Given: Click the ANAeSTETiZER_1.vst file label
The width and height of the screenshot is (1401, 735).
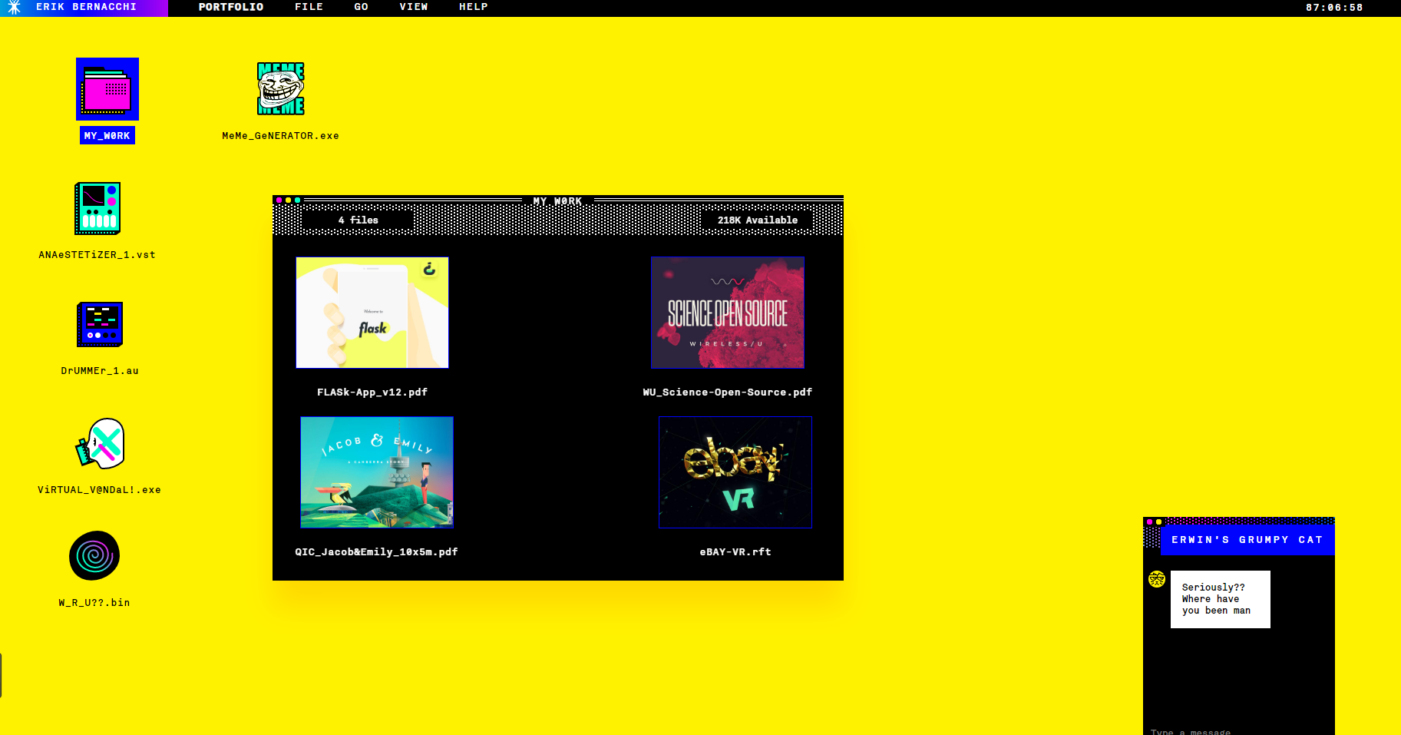Looking at the screenshot, I should click(97, 255).
